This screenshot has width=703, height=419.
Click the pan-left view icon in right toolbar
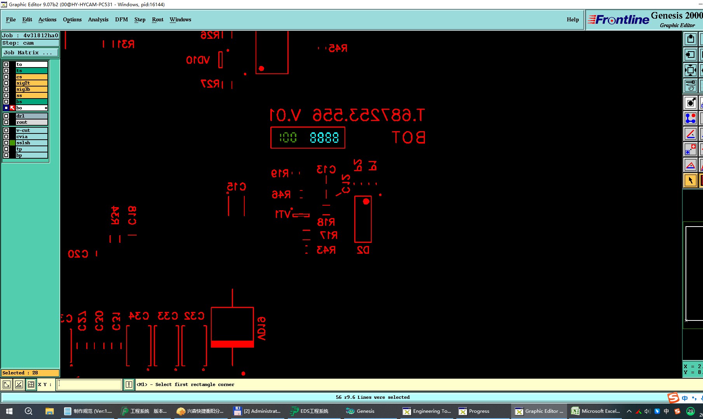[x=690, y=55]
